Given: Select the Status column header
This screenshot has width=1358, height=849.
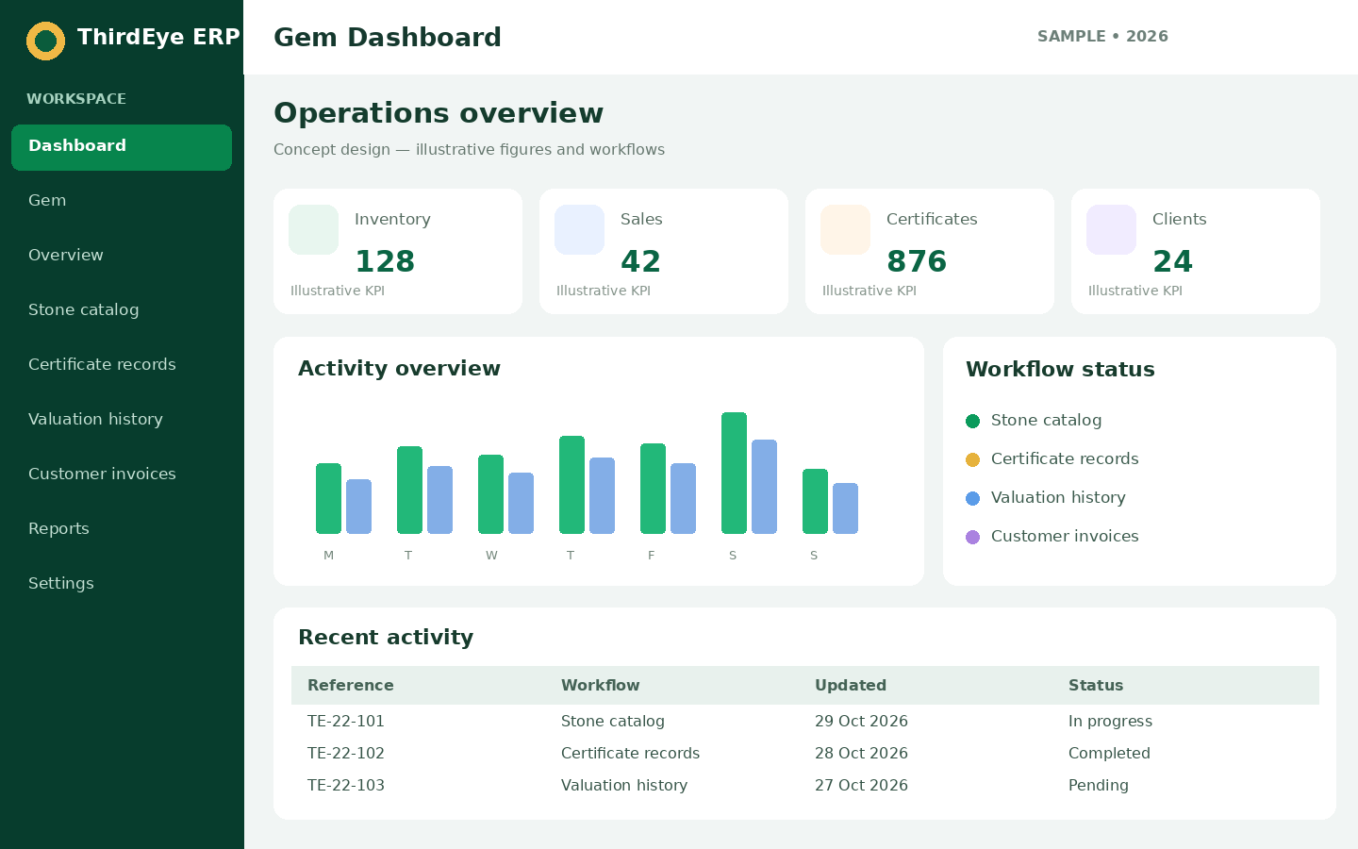Looking at the screenshot, I should pyautogui.click(x=1096, y=685).
